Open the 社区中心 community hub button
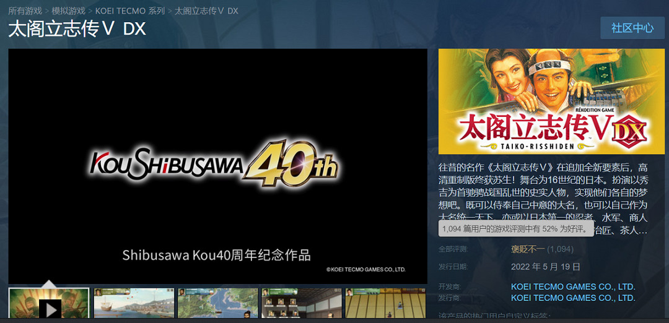 coord(632,28)
